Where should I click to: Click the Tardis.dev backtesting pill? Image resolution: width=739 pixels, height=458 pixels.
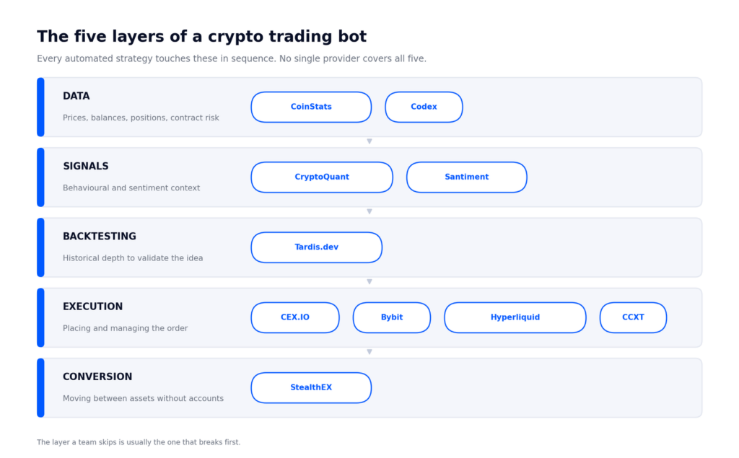pos(316,247)
